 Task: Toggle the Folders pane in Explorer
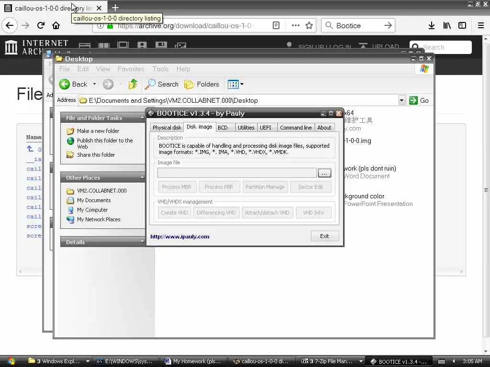click(x=201, y=84)
